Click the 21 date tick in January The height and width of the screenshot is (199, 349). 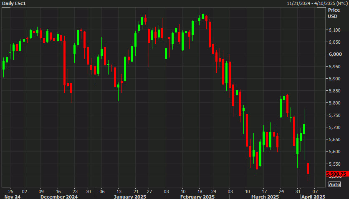[136, 192]
